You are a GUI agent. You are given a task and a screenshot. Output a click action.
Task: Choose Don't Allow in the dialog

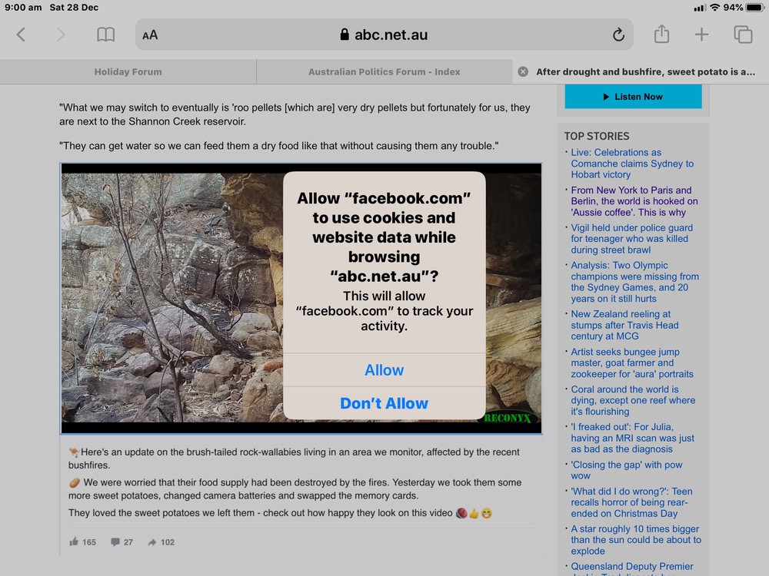(x=384, y=403)
